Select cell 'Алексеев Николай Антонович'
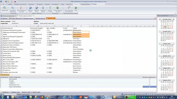Screen dimensions: 177x99 (16, 30)
